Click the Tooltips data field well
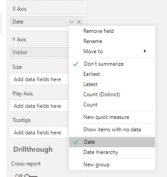The width and height of the screenshot is (167, 177). click(39, 132)
